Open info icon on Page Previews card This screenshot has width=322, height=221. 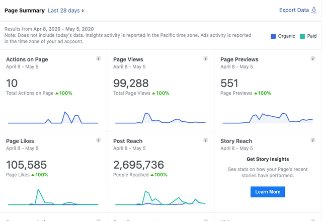[x=313, y=58]
